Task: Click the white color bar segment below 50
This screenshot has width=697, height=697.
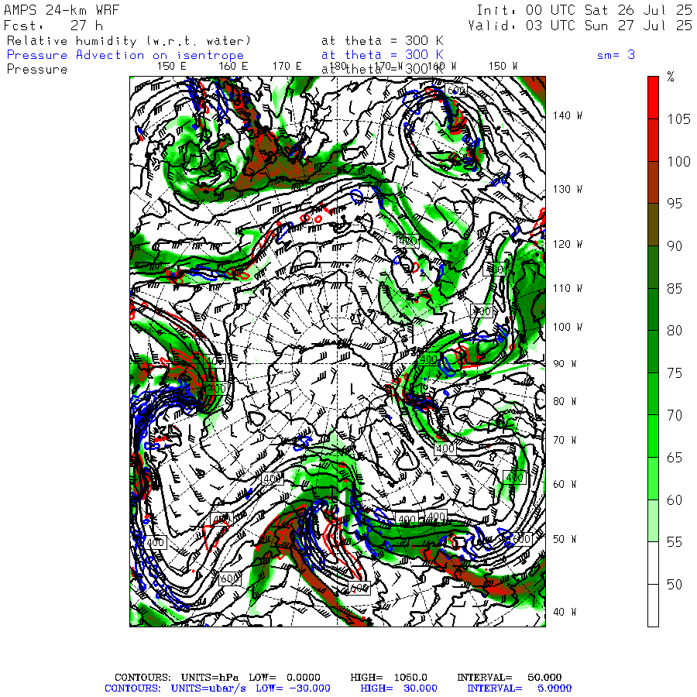Action: coord(653,605)
